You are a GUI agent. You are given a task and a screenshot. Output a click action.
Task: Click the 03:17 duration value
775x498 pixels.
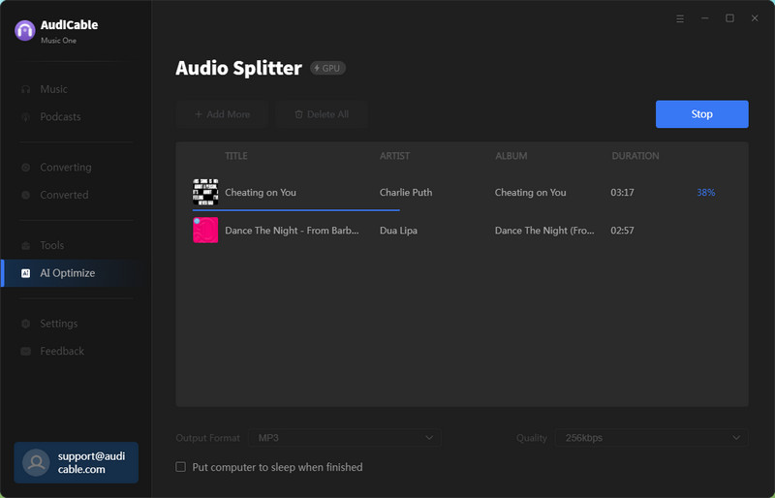pyautogui.click(x=622, y=193)
